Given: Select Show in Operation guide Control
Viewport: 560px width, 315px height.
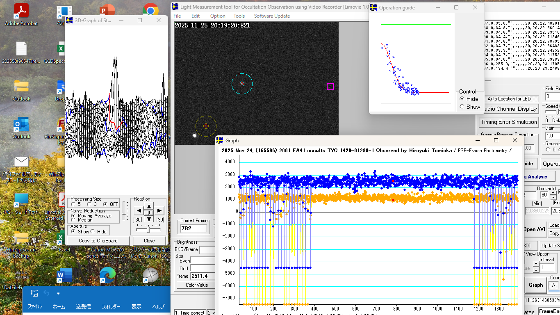Looking at the screenshot, I should [x=462, y=107].
